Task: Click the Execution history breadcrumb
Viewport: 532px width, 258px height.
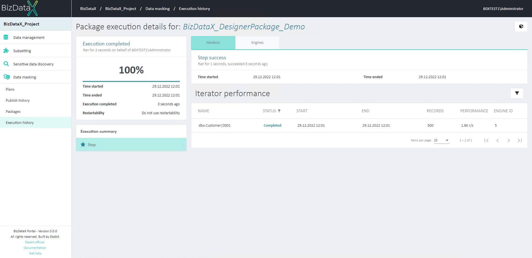Action: click(195, 9)
